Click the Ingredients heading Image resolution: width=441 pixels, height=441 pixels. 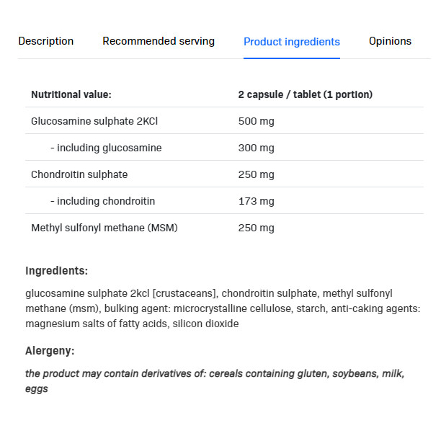pos(56,271)
